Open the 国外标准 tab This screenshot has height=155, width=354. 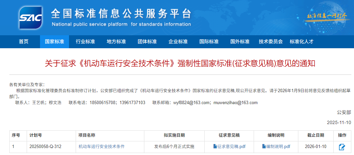click(x=240, y=42)
